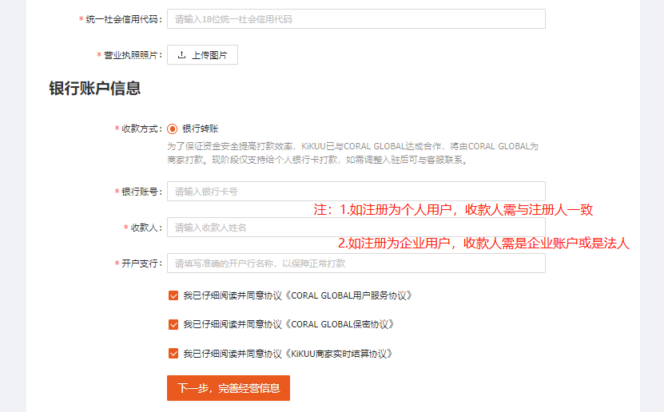Click the upload arrow icon on 上传图片

coord(181,55)
